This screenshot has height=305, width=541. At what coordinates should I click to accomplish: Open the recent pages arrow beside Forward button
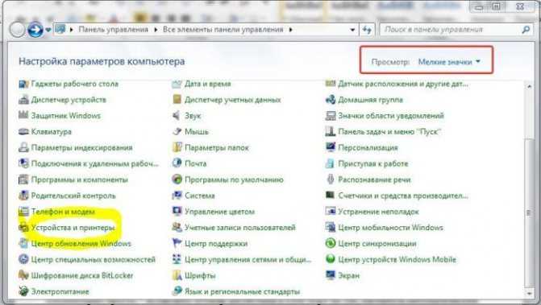[x=48, y=30]
